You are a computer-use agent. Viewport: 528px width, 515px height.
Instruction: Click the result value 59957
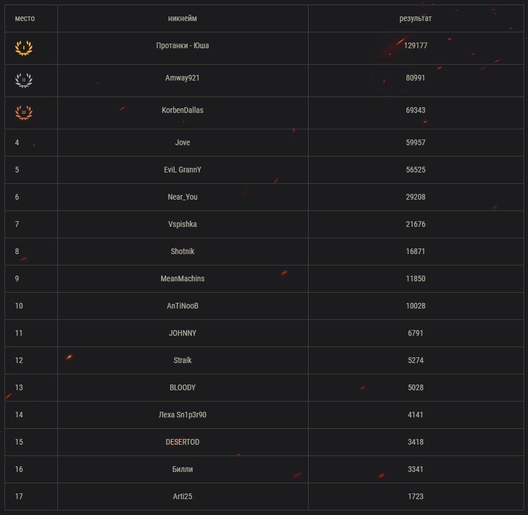pos(416,142)
